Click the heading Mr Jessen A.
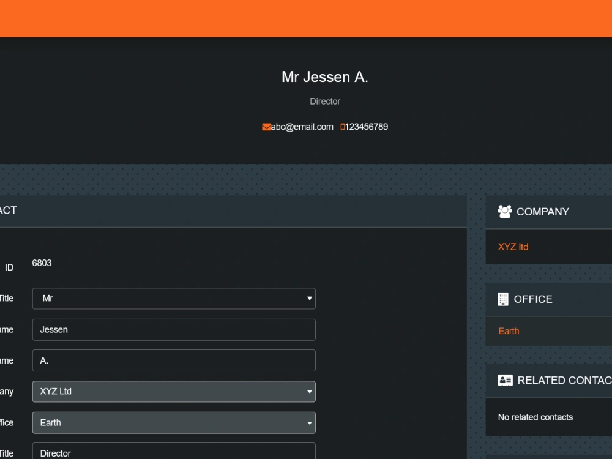This screenshot has height=459, width=612. (325, 77)
